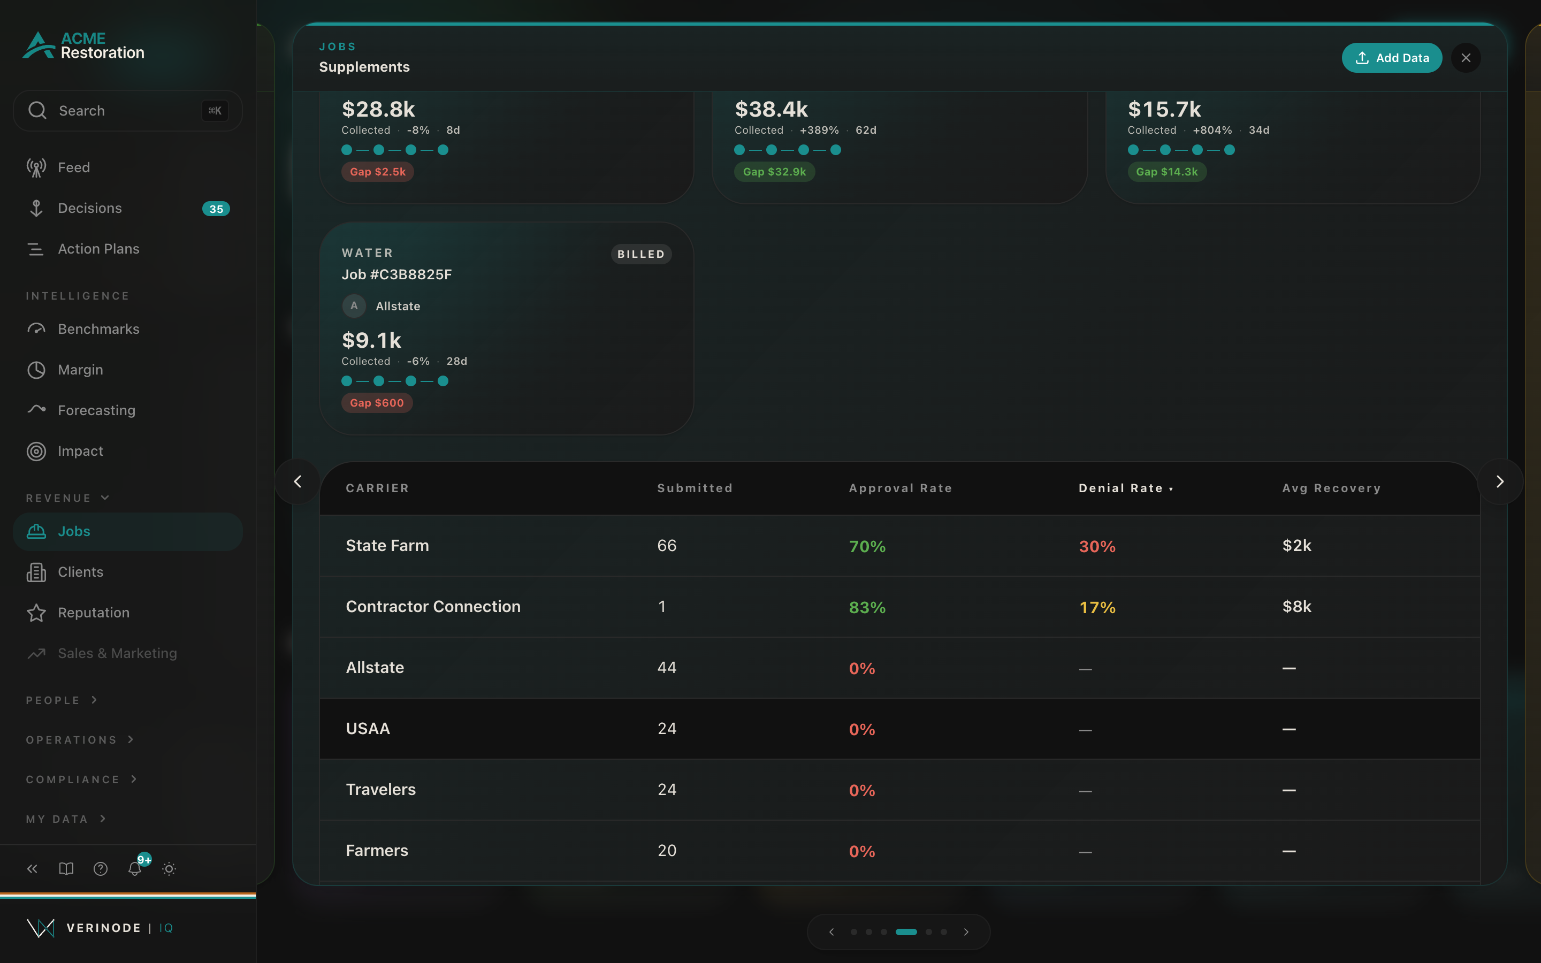Open Forecasting page
This screenshot has width=1541, height=963.
[x=127, y=410]
